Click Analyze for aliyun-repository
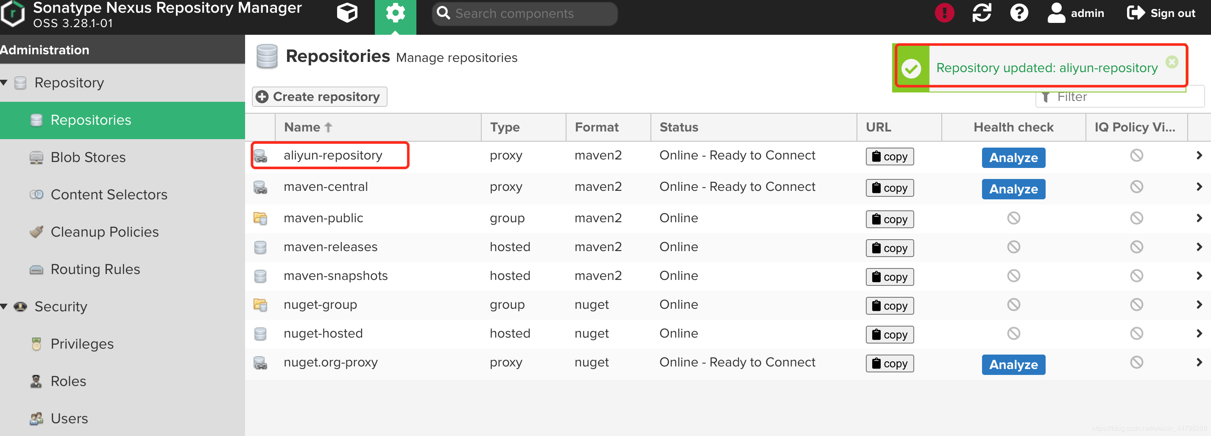Image resolution: width=1211 pixels, height=436 pixels. [x=1013, y=157]
